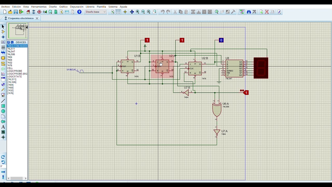
Task: Open the Herramientas menu
Action: point(39,7)
